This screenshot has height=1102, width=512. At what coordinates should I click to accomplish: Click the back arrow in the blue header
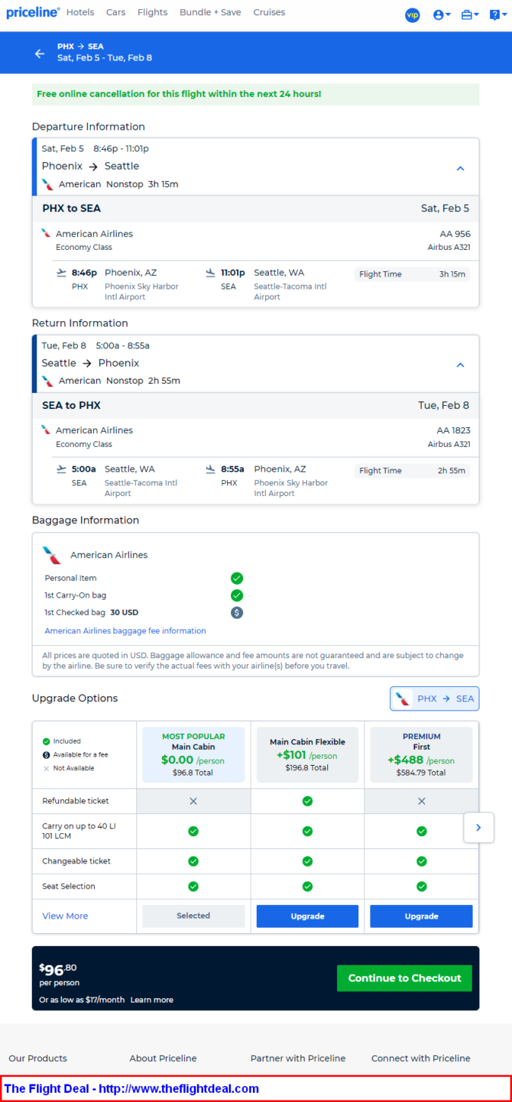[40, 53]
